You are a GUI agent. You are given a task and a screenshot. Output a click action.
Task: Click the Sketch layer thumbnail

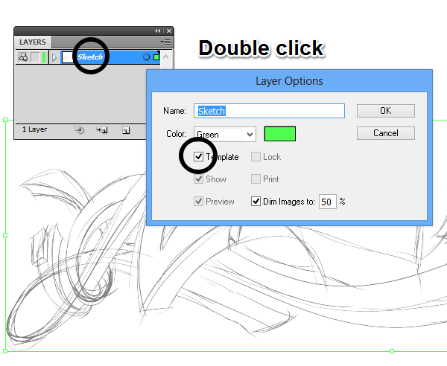point(68,57)
